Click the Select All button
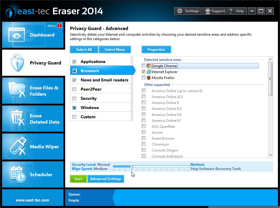Screen dimensions: 280x208 pyautogui.click(x=84, y=49)
